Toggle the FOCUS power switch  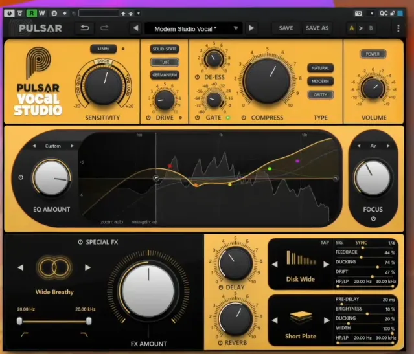373,219
